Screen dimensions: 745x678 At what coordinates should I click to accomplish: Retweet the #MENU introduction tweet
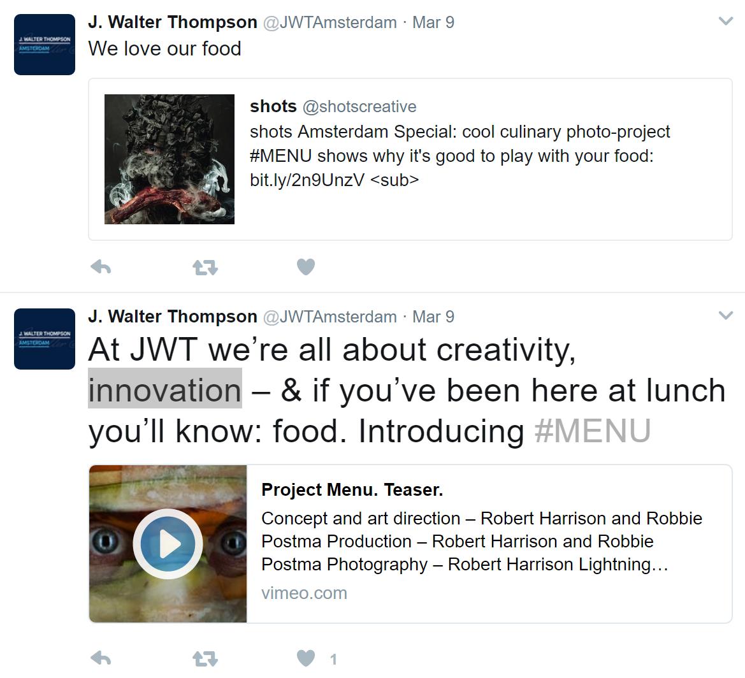click(205, 660)
